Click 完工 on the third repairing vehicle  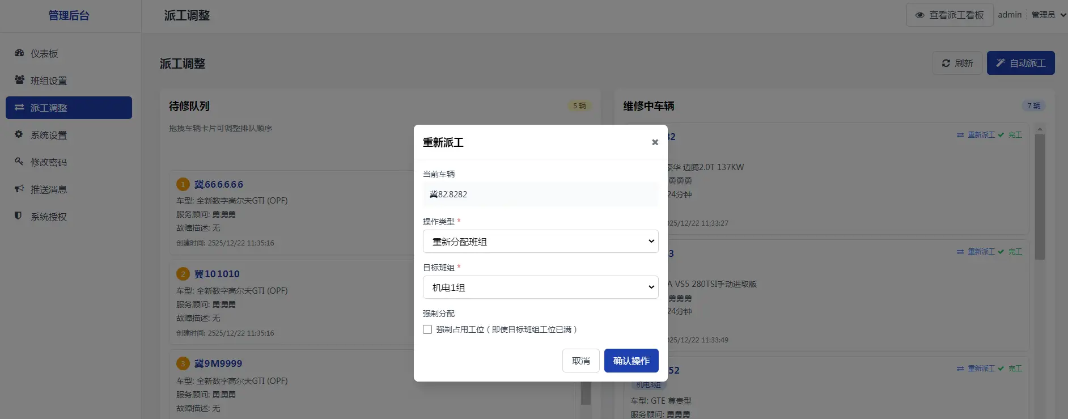(x=1010, y=369)
